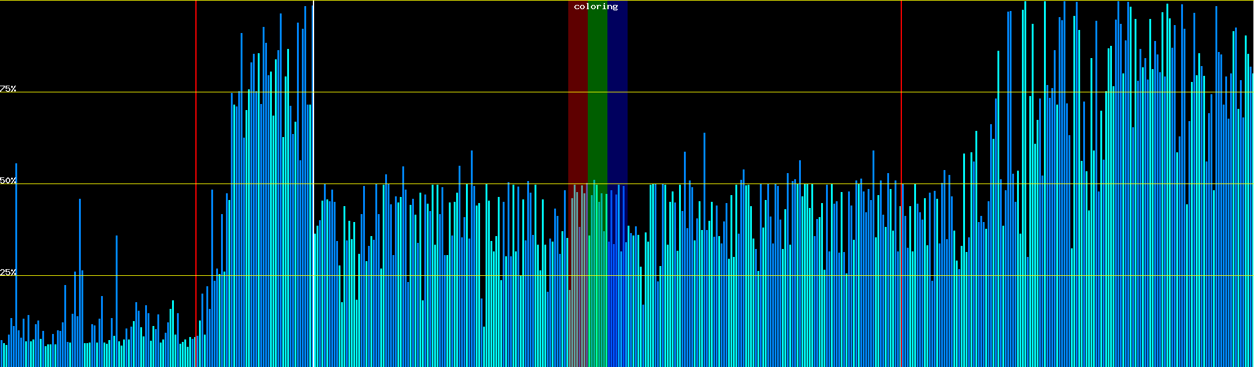
Task: Select the right red vertical marker line
Action: point(901,122)
